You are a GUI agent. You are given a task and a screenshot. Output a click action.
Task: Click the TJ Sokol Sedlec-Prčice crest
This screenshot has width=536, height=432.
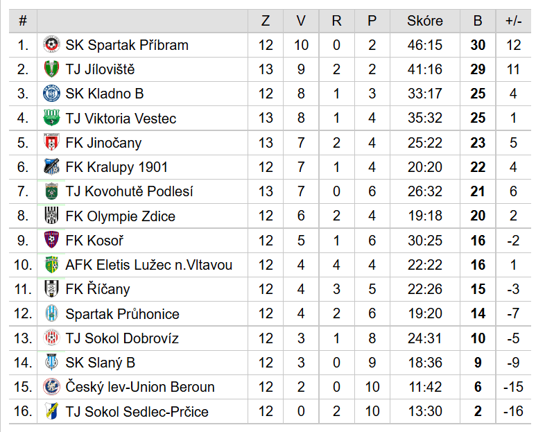(51, 411)
